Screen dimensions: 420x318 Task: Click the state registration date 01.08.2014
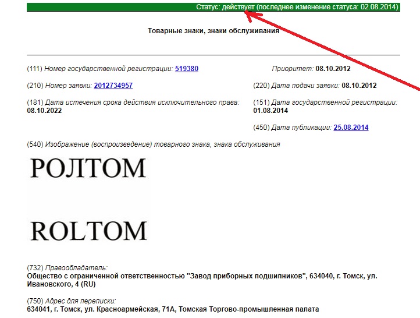pyautogui.click(x=271, y=111)
